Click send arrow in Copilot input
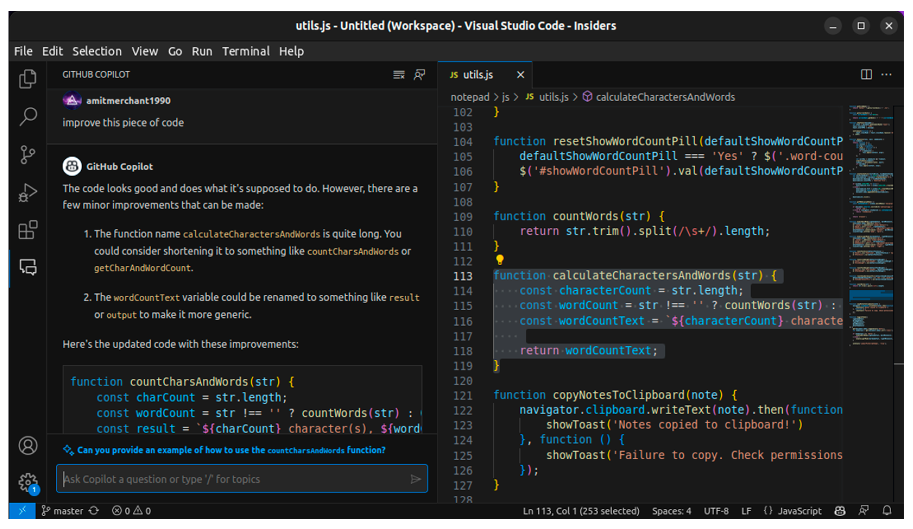Viewport: 913px width, 529px height. (x=416, y=479)
